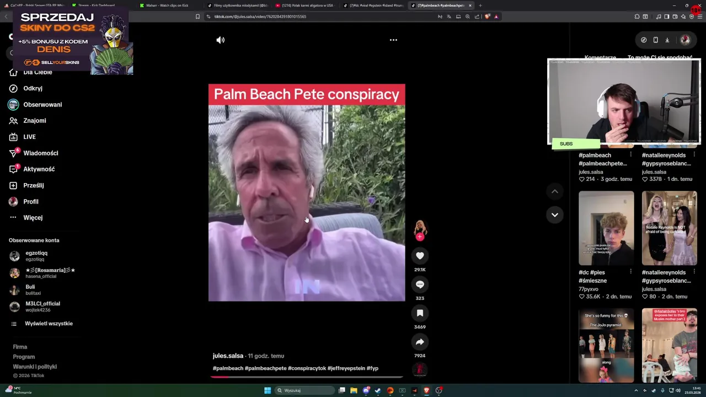The height and width of the screenshot is (397, 706).
Task: Pause the Palm Beach Pete video
Action: [307, 193]
